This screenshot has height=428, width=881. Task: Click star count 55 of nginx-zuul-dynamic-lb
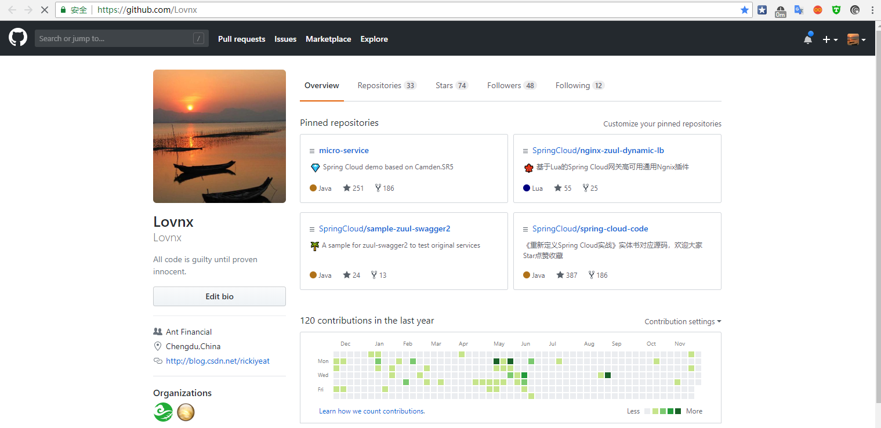(563, 188)
